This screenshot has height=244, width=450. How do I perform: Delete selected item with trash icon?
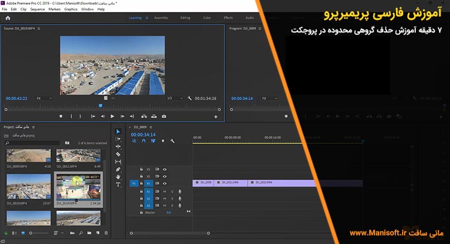(x=106, y=233)
